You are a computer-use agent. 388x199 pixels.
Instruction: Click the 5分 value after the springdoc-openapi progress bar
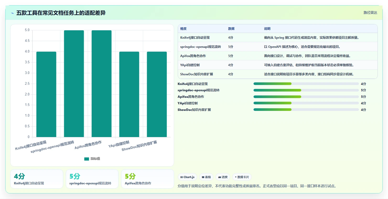(363, 90)
